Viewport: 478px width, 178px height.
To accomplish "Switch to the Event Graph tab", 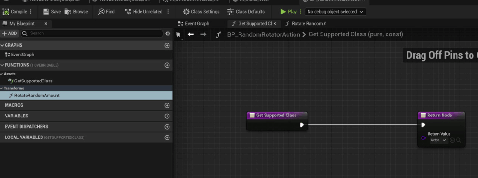I will click(194, 23).
